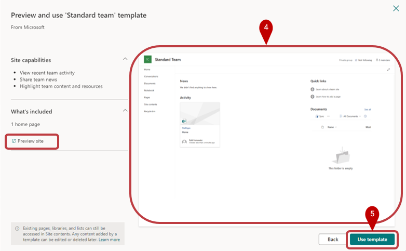406x251 pixels.
Task: Click the green TC site logo
Action: (x=147, y=60)
